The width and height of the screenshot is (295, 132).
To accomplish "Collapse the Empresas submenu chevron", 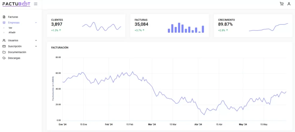I will (x=36, y=22).
